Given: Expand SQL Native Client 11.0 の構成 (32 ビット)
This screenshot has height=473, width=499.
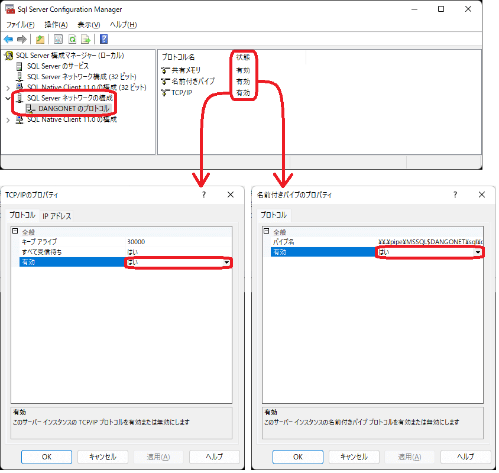Looking at the screenshot, I should [8, 88].
